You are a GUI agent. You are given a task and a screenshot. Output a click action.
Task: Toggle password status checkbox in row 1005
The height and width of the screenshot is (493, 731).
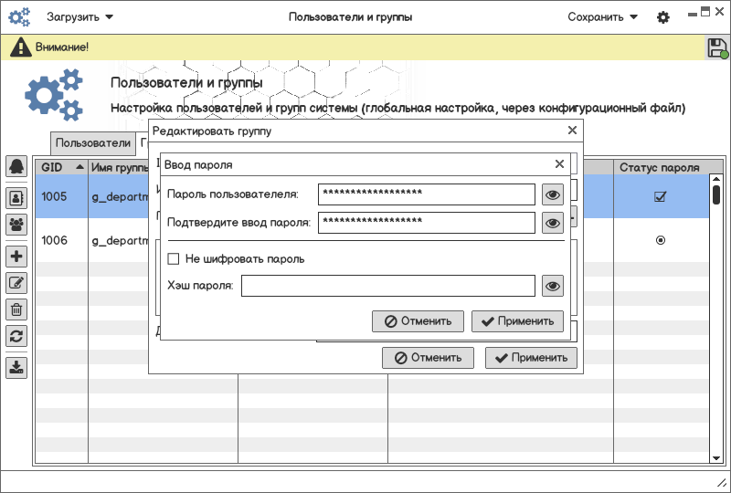tap(660, 196)
